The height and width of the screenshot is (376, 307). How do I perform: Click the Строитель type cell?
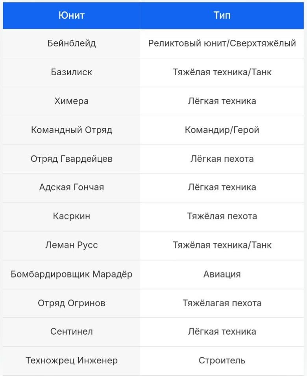(x=222, y=360)
